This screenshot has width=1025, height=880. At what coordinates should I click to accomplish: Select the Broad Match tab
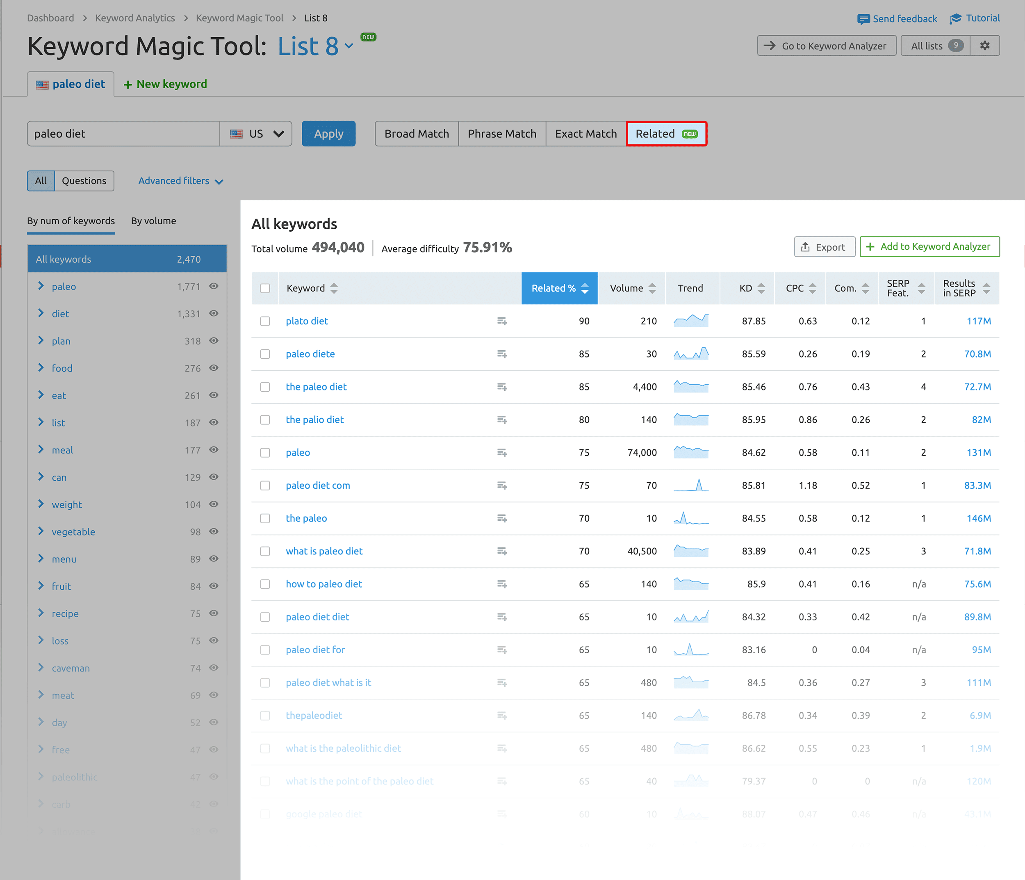click(415, 133)
